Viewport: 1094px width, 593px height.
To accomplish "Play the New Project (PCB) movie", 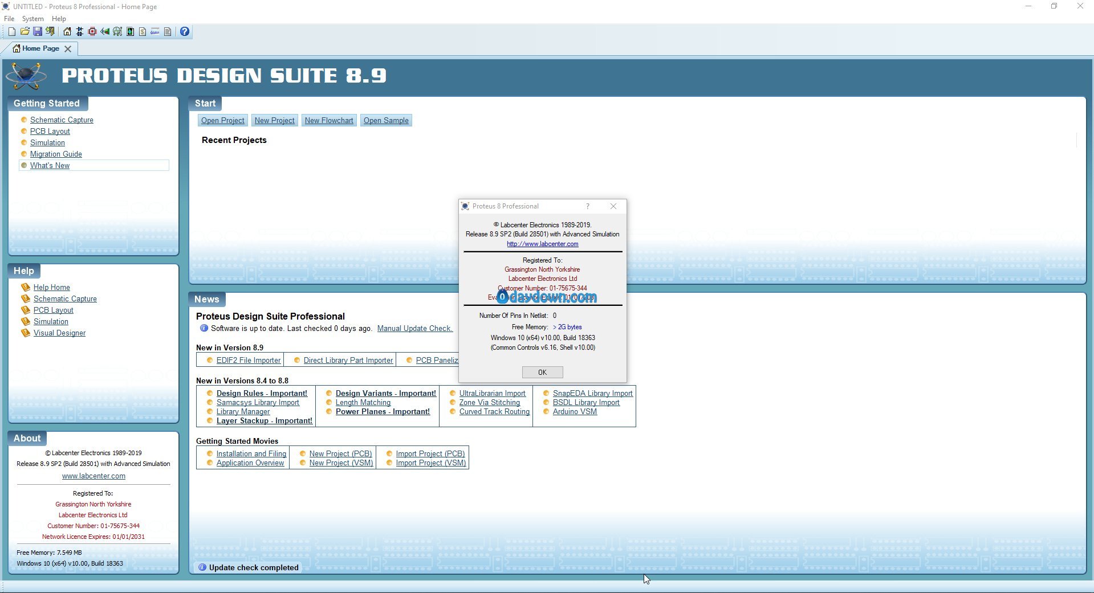I will pos(340,454).
